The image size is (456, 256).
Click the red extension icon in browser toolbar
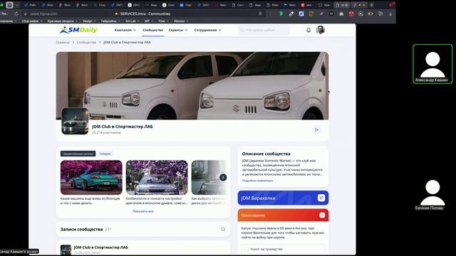tap(351, 14)
